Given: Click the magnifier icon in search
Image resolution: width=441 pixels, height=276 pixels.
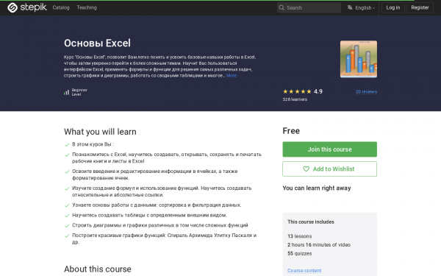Looking at the screenshot, I should click(x=282, y=7).
